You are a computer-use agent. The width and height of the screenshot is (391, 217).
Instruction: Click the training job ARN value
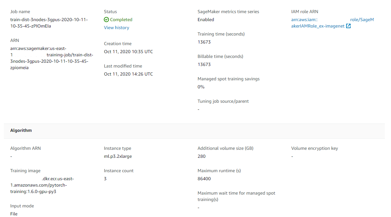coord(51,58)
